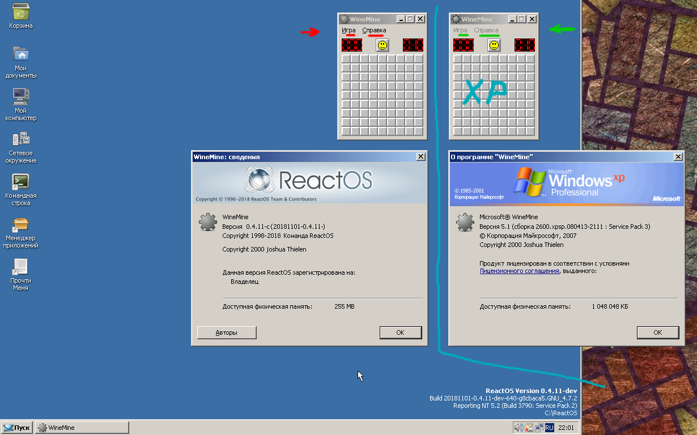Click OK in the WineMine: сведения dialog
Viewport: 697px width, 435px height.
pyautogui.click(x=401, y=332)
